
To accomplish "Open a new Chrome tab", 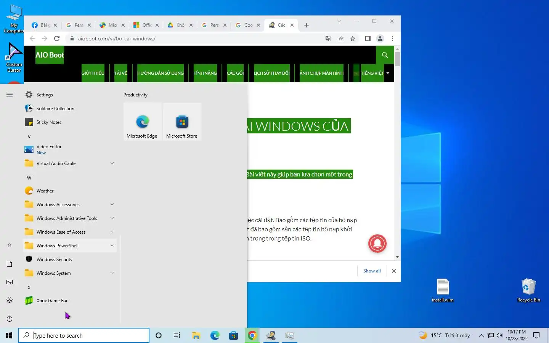I will (x=307, y=25).
